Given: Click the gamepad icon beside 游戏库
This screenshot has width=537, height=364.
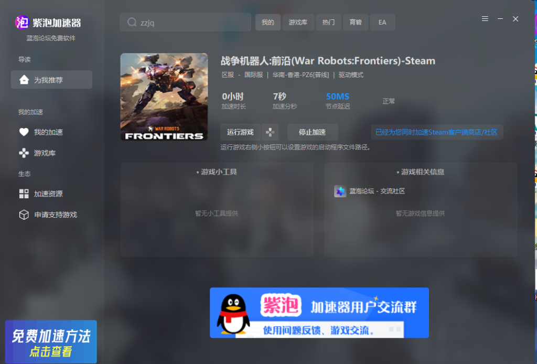Looking at the screenshot, I should (x=24, y=153).
